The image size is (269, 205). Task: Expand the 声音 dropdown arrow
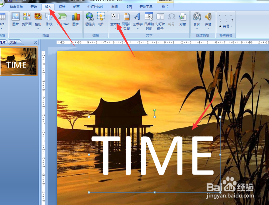208,29
